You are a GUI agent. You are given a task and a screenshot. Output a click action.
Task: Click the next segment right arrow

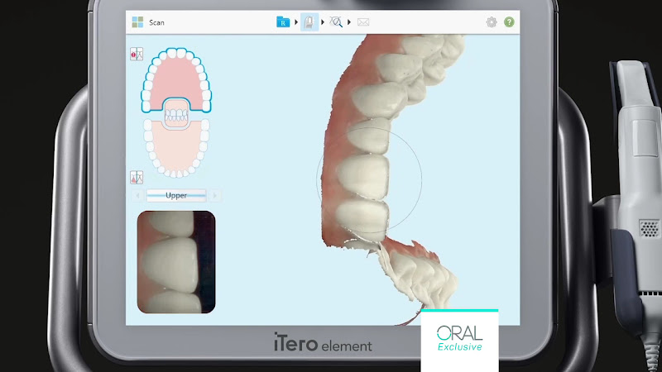(x=214, y=196)
